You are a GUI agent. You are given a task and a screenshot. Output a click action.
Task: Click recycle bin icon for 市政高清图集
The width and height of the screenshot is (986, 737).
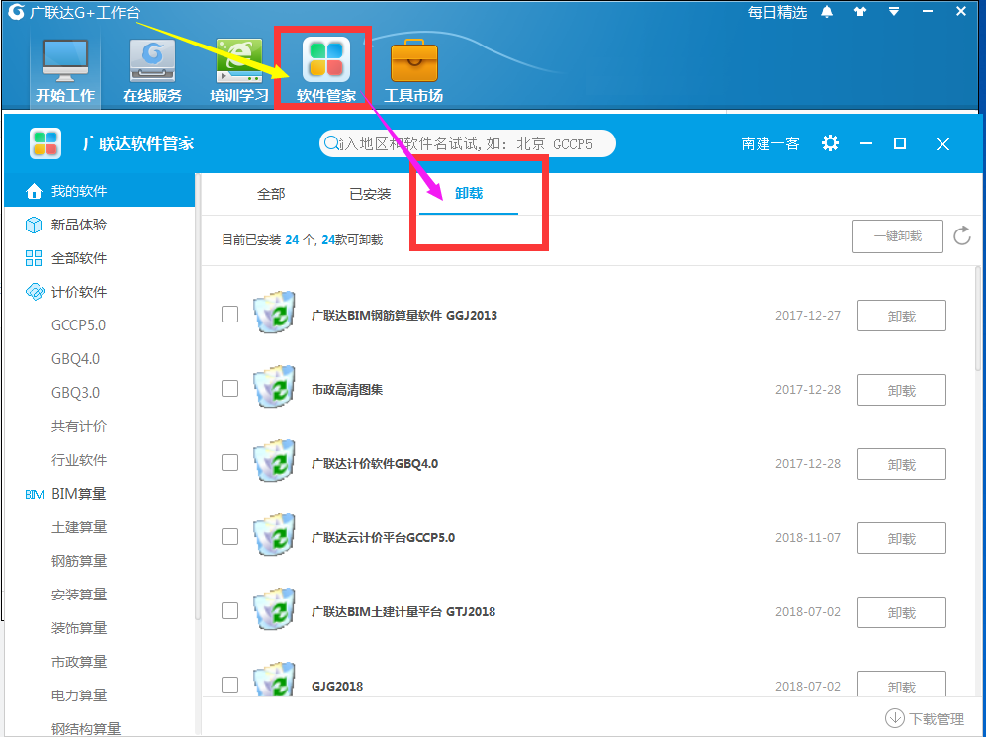coord(274,386)
